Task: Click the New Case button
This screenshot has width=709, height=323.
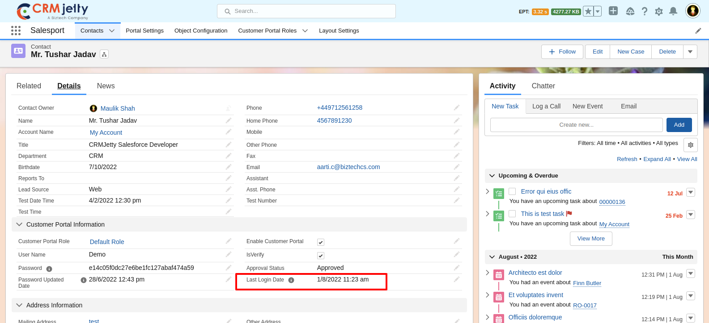Action: [630, 52]
